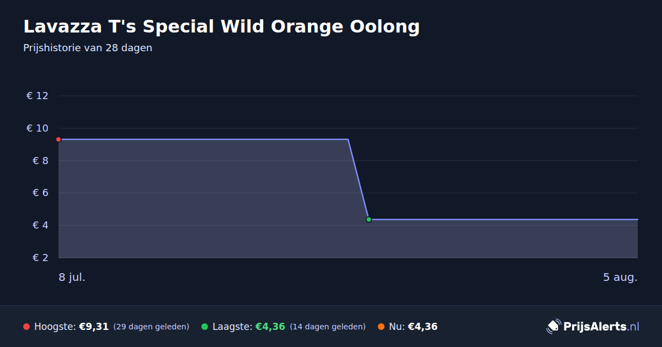This screenshot has width=662, height=347.
Task: Click the 5 aug. end date label
Action: [620, 277]
